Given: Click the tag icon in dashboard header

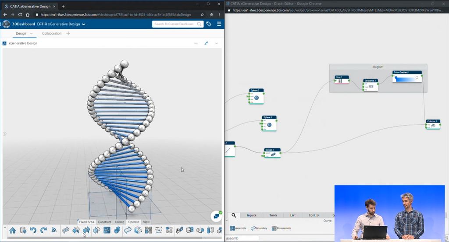Looking at the screenshot, I should (209, 24).
